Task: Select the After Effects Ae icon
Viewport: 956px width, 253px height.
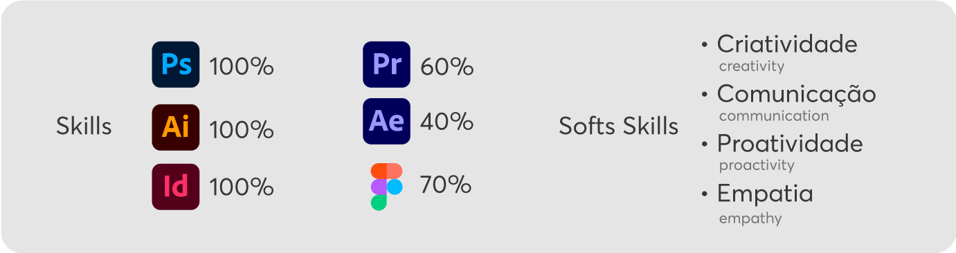Action: point(387,121)
